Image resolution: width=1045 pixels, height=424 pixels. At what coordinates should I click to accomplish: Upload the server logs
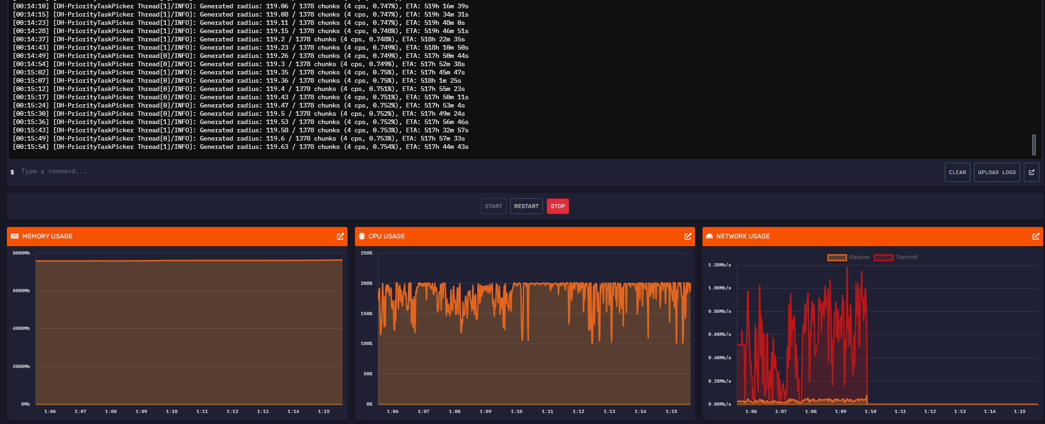tap(997, 172)
